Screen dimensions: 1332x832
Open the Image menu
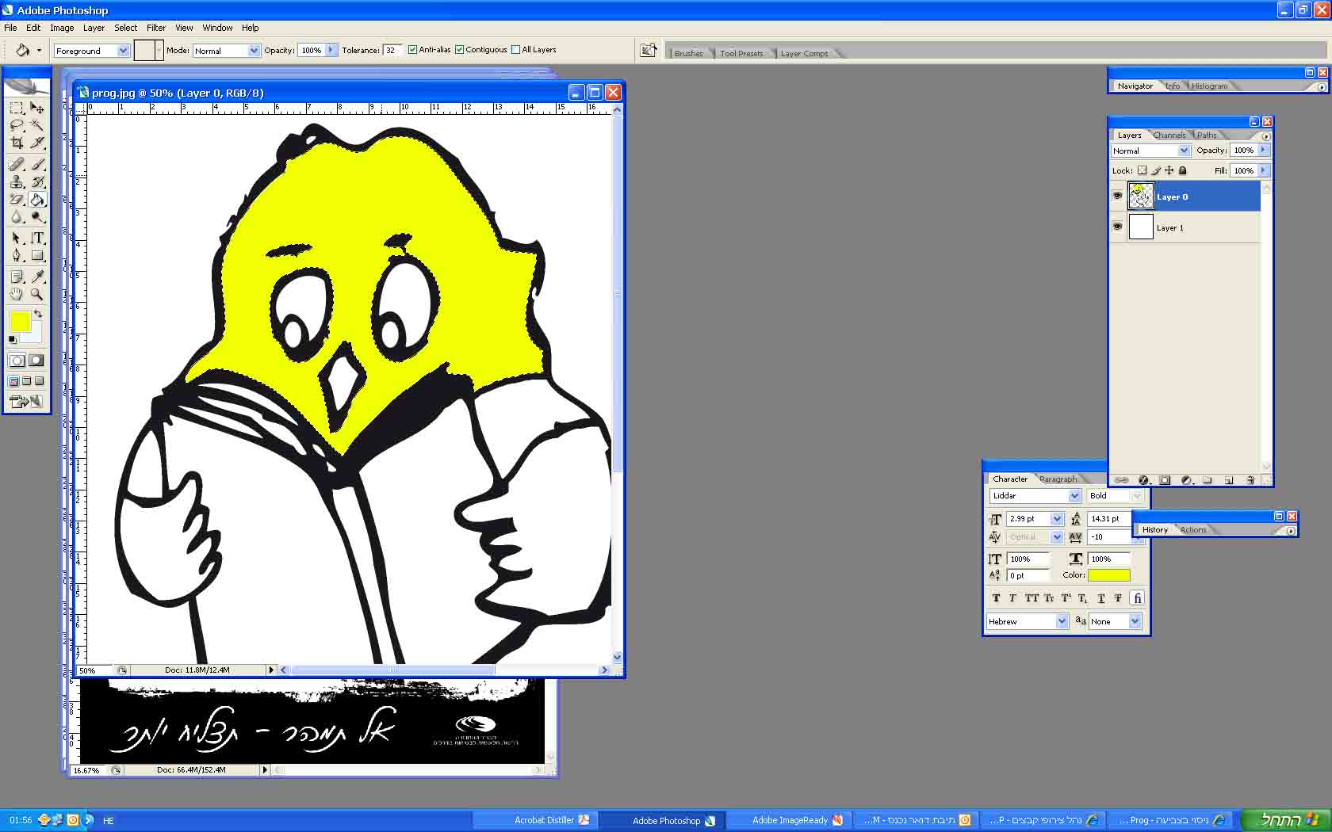(x=62, y=28)
